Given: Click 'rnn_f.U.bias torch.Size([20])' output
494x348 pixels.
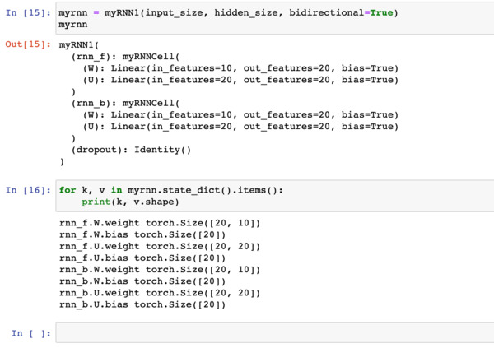Looking at the screenshot, I should (x=142, y=258).
